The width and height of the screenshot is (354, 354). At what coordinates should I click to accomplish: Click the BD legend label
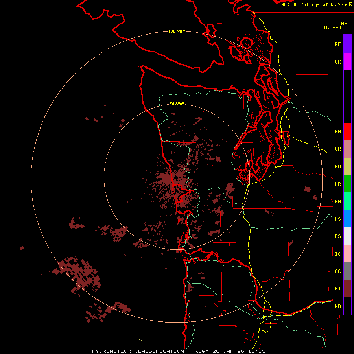point(337,167)
